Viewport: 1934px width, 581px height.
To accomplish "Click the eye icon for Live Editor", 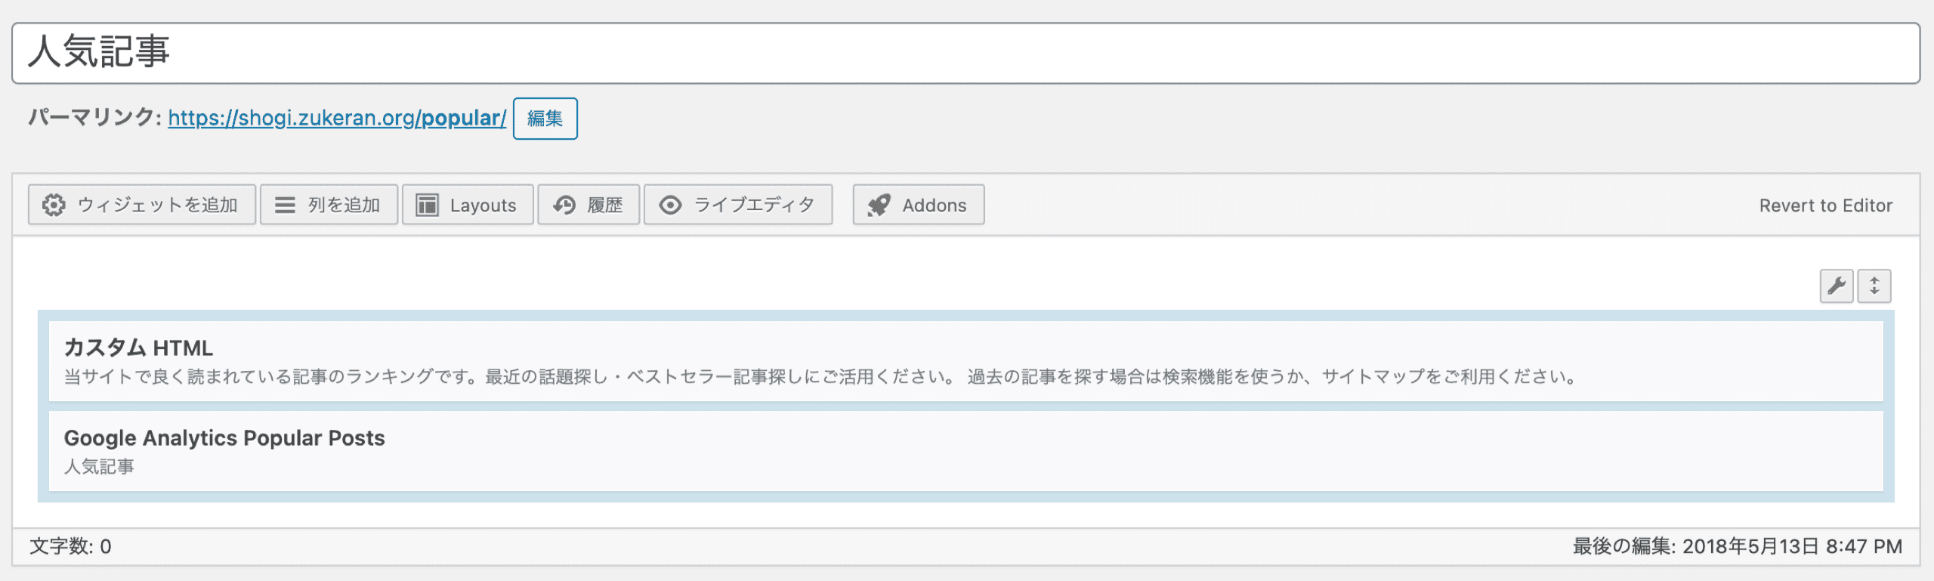I will 670,205.
